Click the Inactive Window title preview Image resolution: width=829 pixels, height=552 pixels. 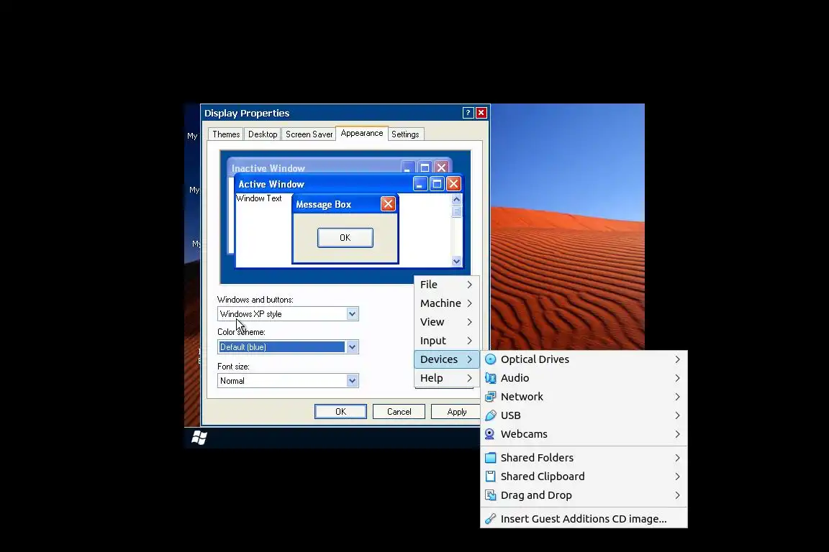[268, 168]
